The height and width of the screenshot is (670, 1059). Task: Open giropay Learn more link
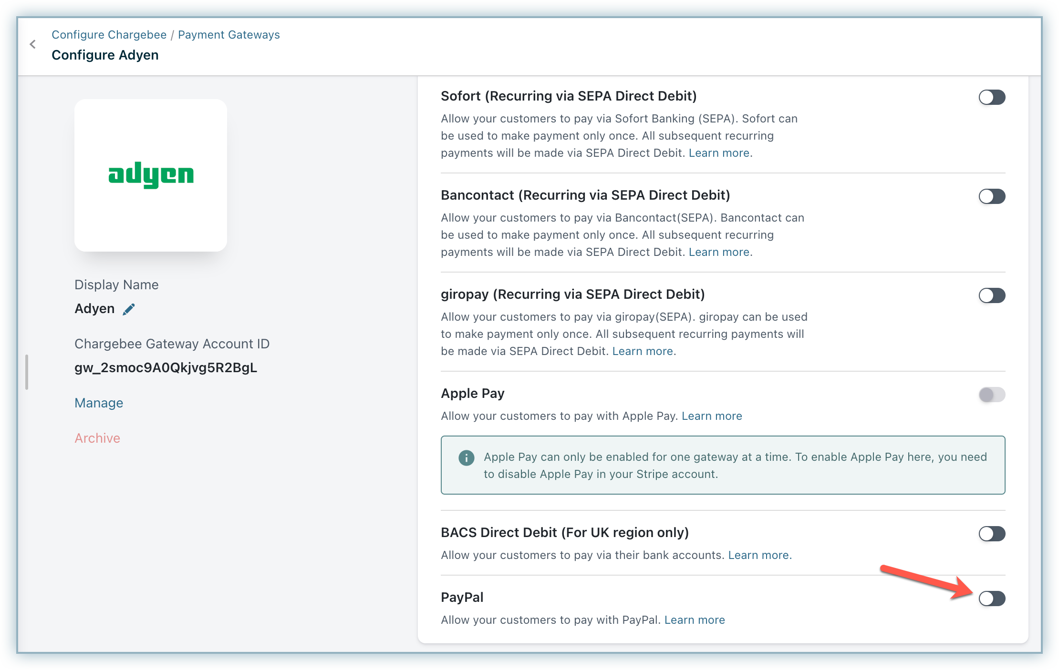(x=643, y=351)
